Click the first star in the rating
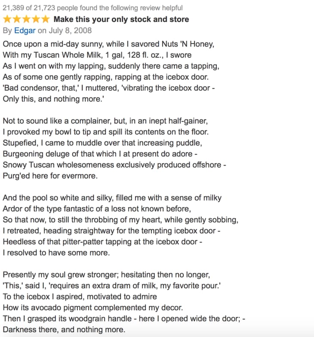 [7, 19]
